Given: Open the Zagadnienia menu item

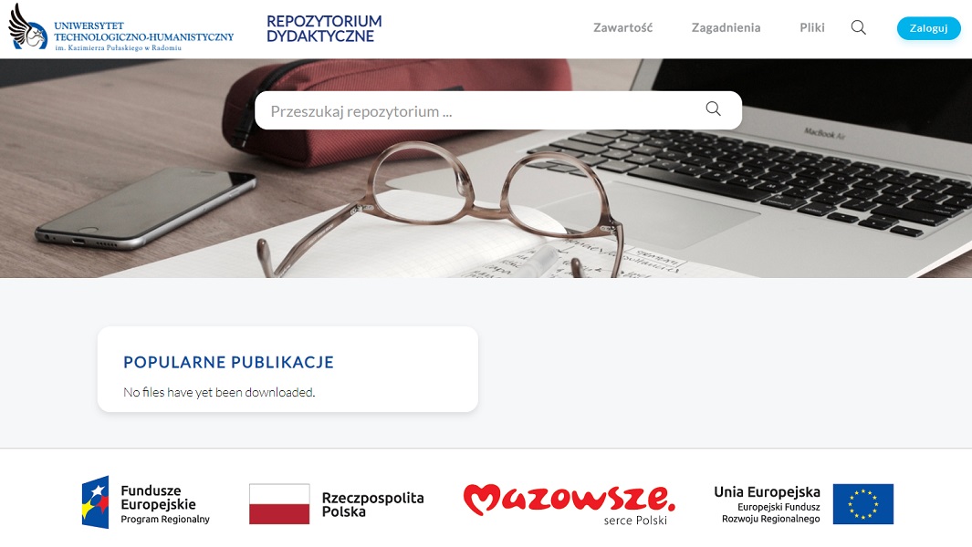Looking at the screenshot, I should click(726, 28).
